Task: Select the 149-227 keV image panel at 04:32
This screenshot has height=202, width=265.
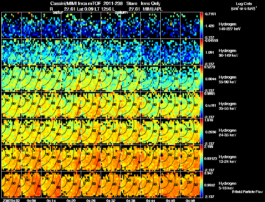Action: click(111, 26)
